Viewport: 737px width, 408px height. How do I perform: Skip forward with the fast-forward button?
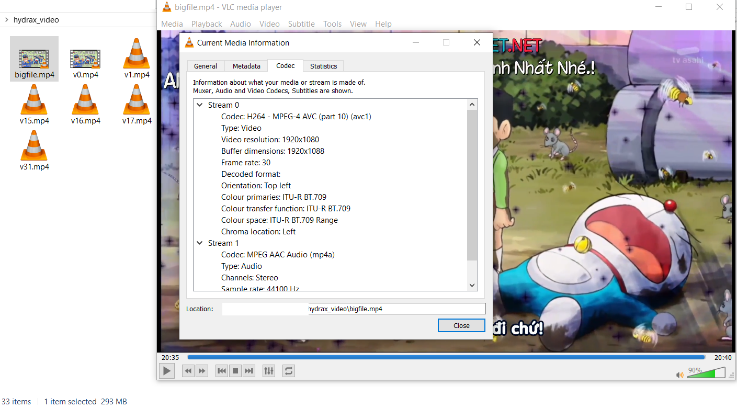click(x=202, y=371)
